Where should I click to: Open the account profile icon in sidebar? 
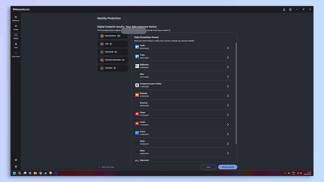(x=16, y=160)
